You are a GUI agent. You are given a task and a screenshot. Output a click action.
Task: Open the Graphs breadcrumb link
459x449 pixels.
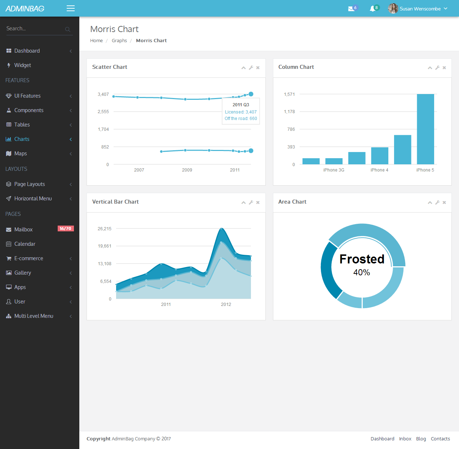coord(119,41)
